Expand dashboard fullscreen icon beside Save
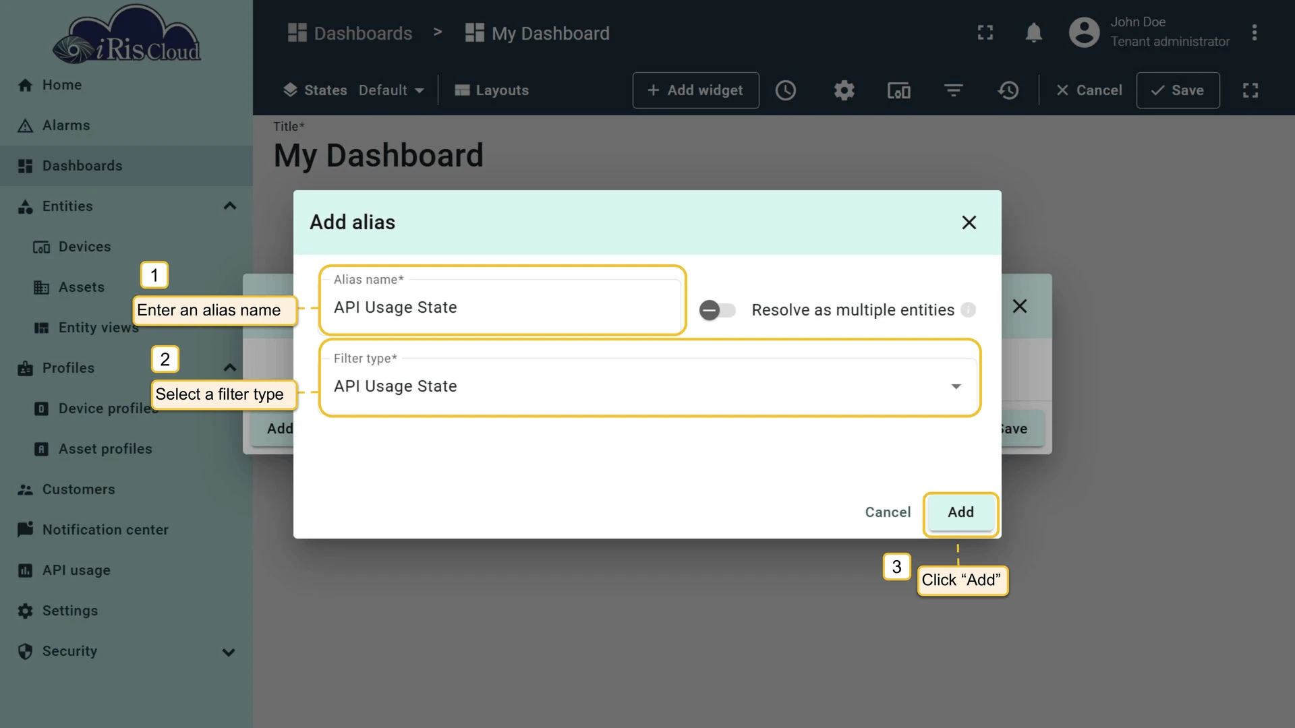The image size is (1295, 728). coord(1250,90)
